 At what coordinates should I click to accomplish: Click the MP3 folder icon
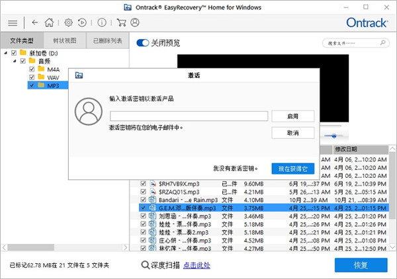click(x=41, y=85)
